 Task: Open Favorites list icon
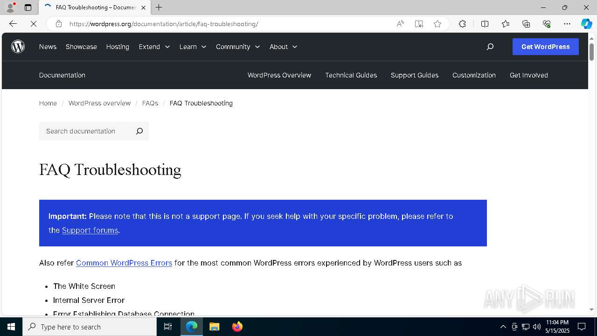[x=506, y=24]
